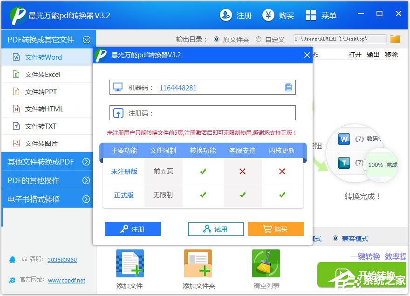Select 原文件夹 output radio button
The height and width of the screenshot is (296, 410).
pos(217,39)
